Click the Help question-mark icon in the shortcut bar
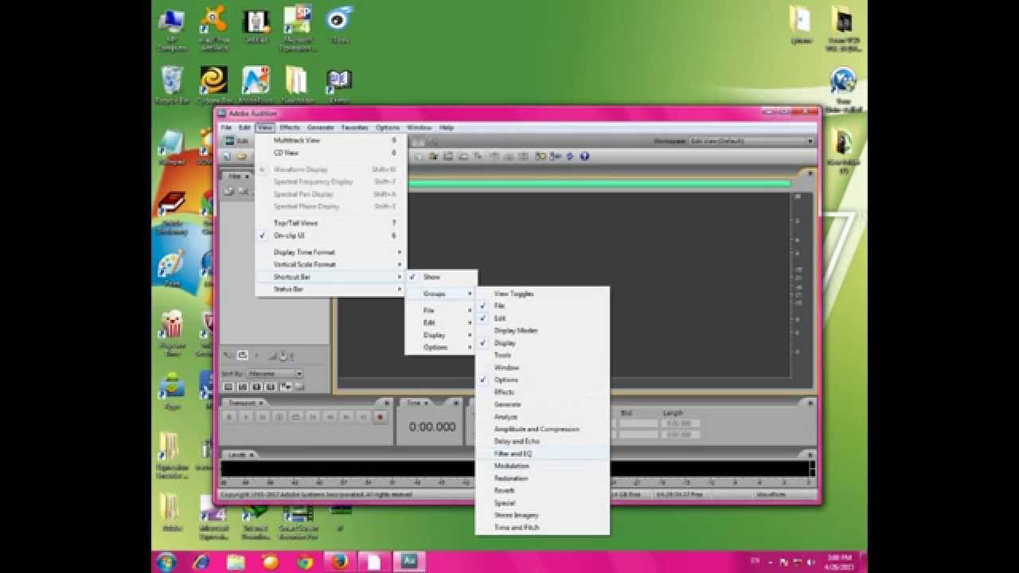This screenshot has height=573, width=1019. click(584, 156)
